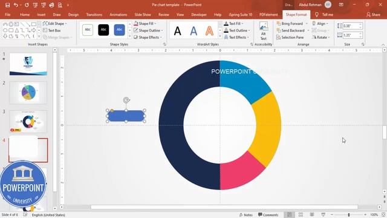Open Abdul Rehman account menu
The width and height of the screenshot is (387, 218).
pos(315,5)
